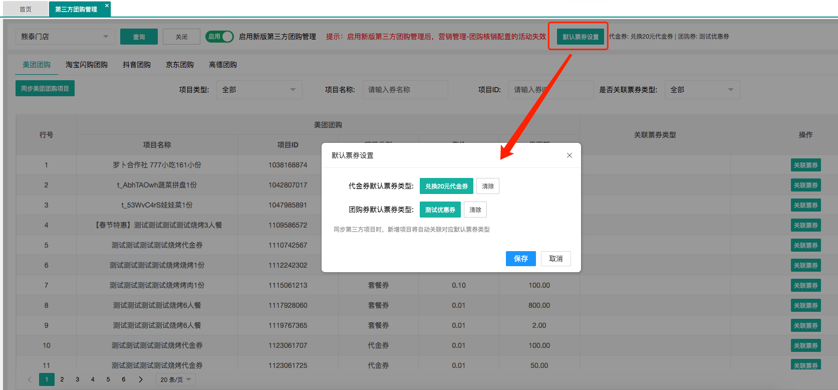
Task: Click 关联票券 for row 9
Action: pos(806,325)
